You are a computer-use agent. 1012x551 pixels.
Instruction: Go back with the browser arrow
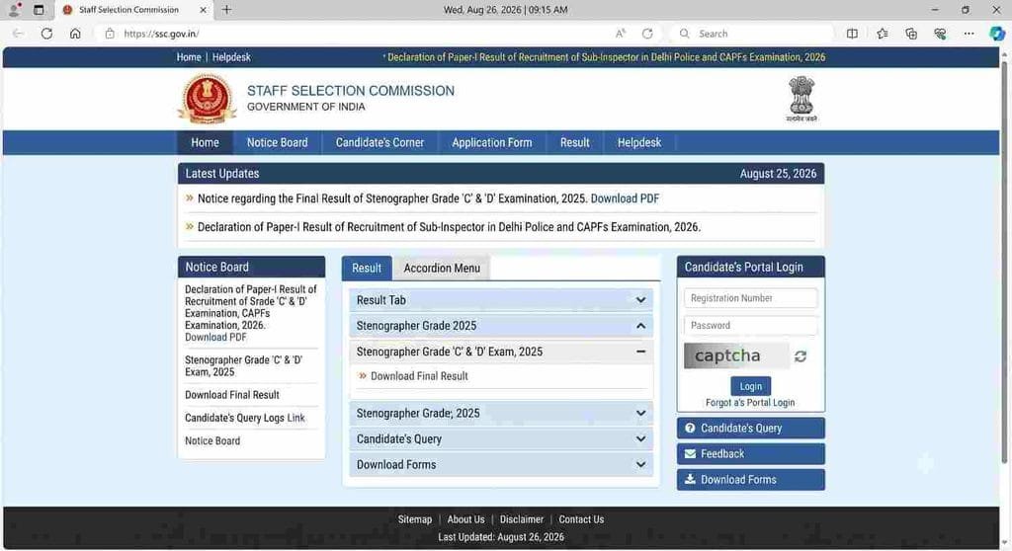[18, 34]
